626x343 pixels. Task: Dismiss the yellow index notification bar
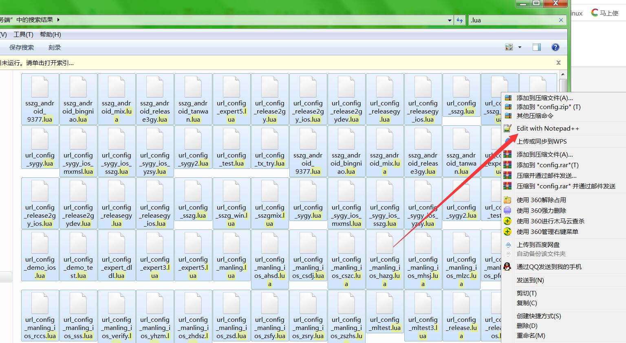[558, 63]
